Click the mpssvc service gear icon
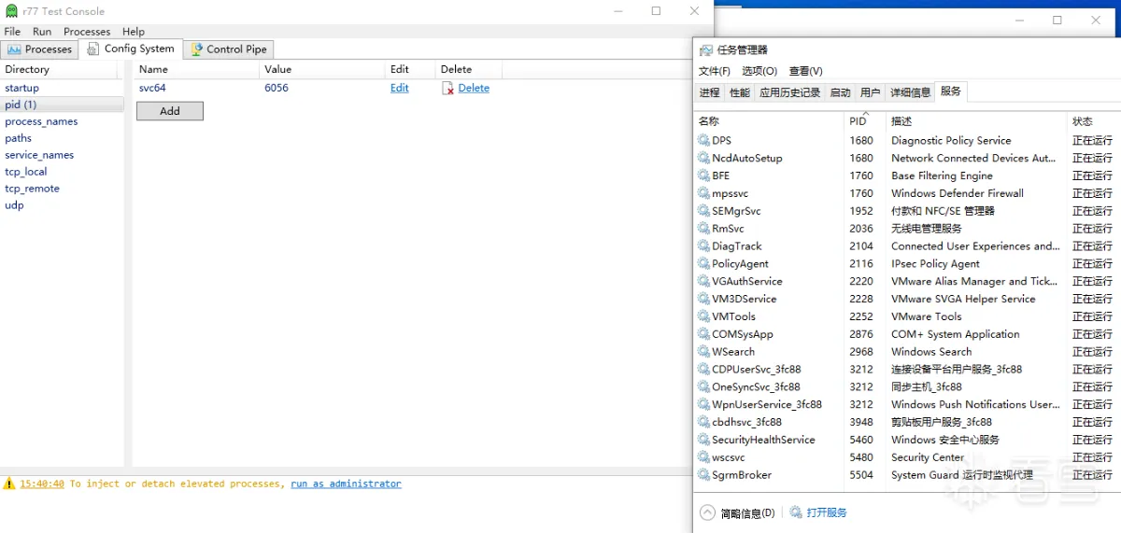The height and width of the screenshot is (533, 1121). [704, 193]
